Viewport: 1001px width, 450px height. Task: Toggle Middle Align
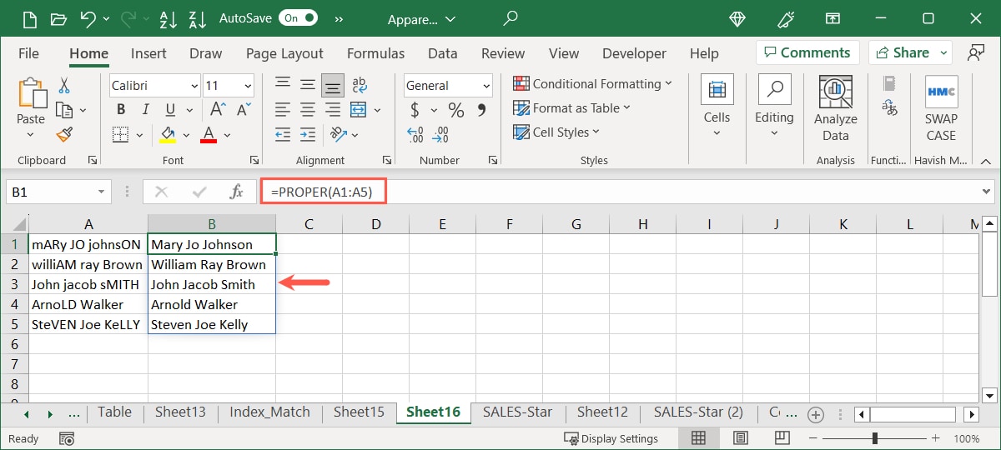(x=308, y=85)
